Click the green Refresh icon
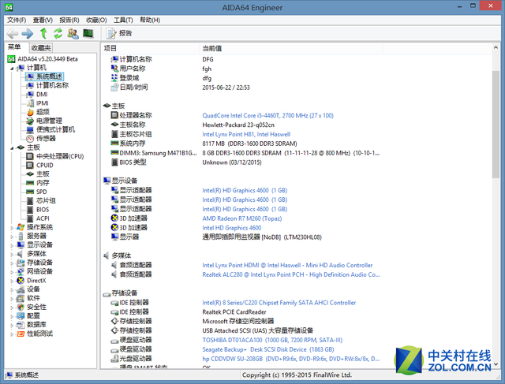The image size is (505, 384). [58, 33]
